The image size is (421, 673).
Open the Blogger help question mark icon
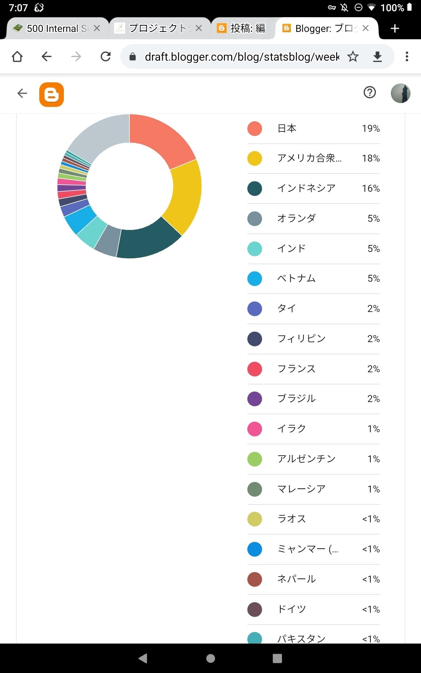[370, 93]
